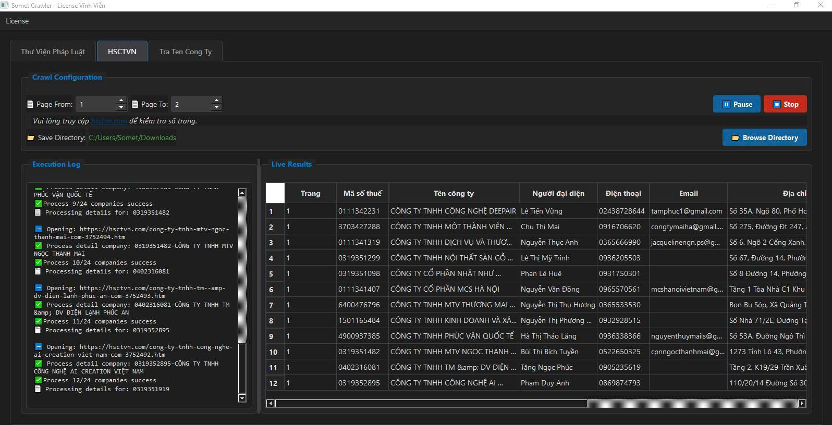Increase the Page From value
Viewport: 832px width, 425px height.
121,101
